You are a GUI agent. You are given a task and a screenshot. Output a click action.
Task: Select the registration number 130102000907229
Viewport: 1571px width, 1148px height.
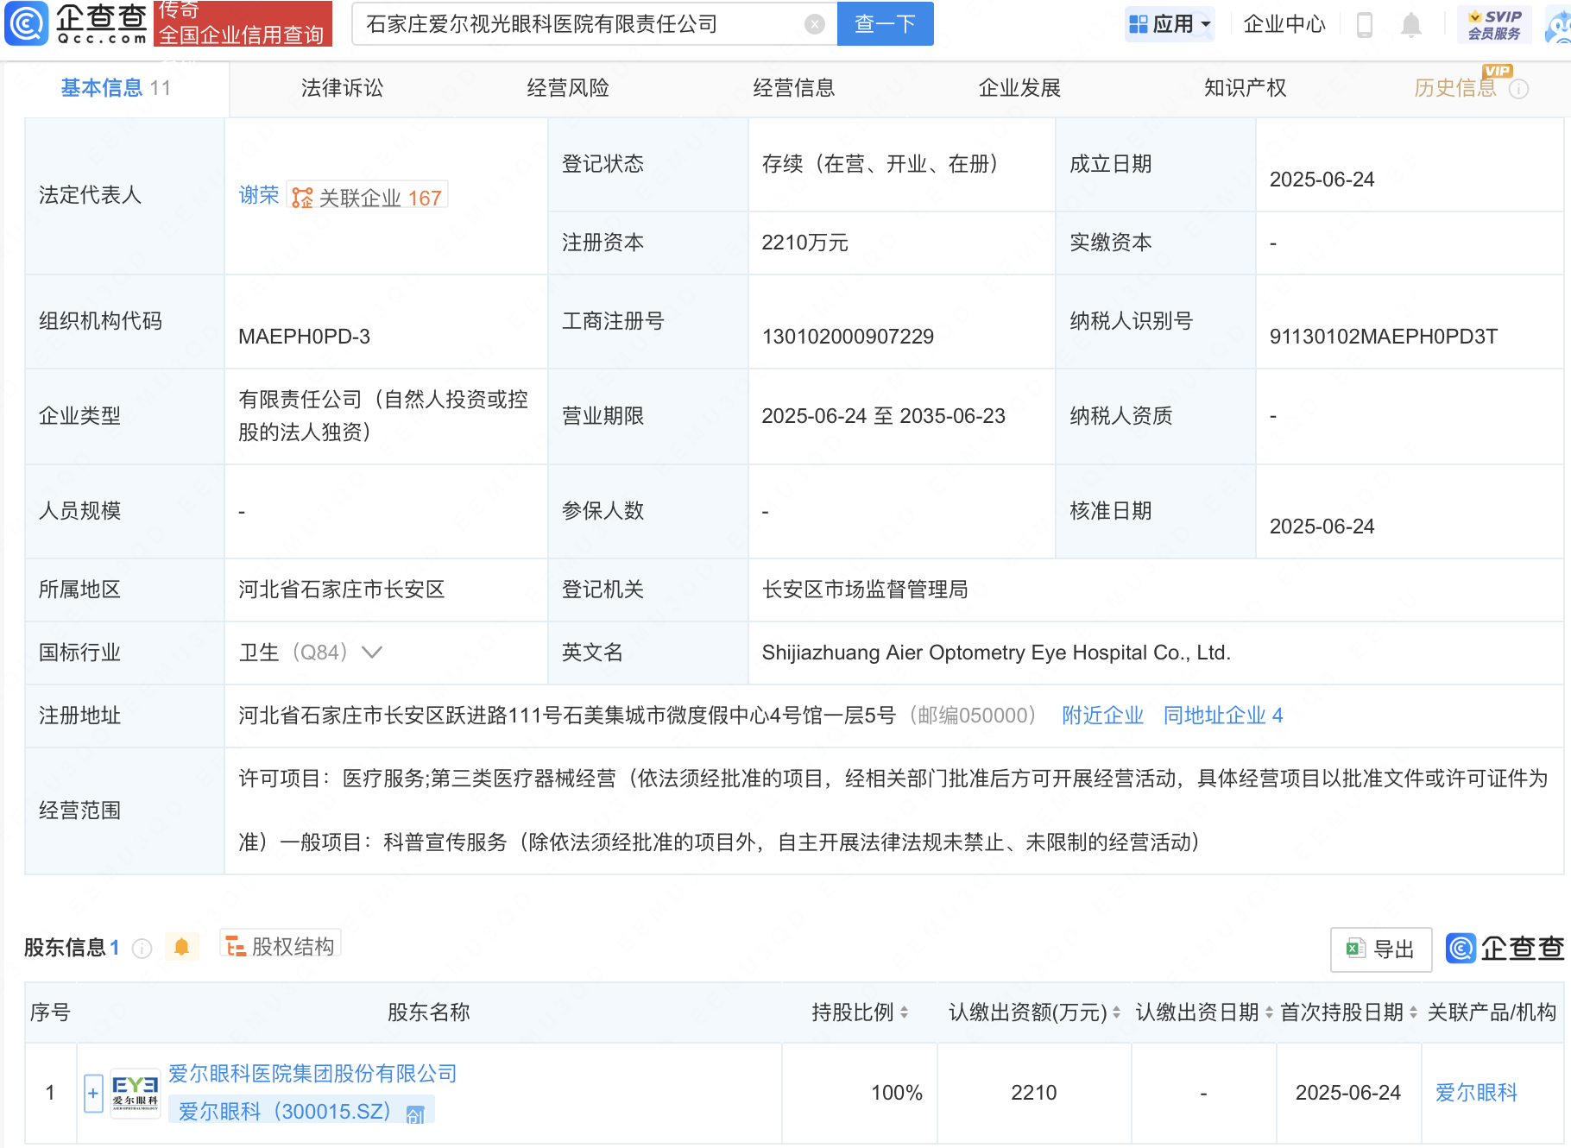(848, 337)
